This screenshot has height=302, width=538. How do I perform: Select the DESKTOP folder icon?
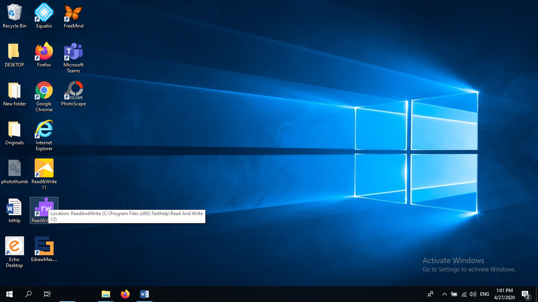(x=15, y=55)
